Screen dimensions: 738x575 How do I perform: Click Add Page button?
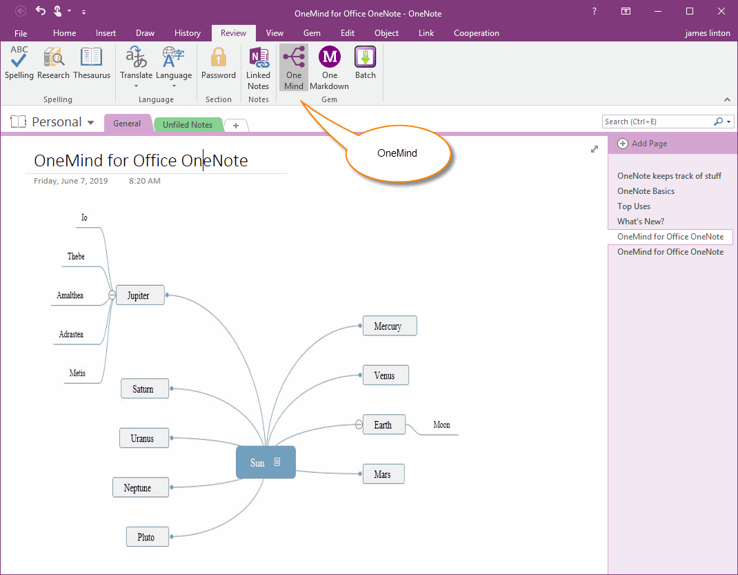(642, 144)
